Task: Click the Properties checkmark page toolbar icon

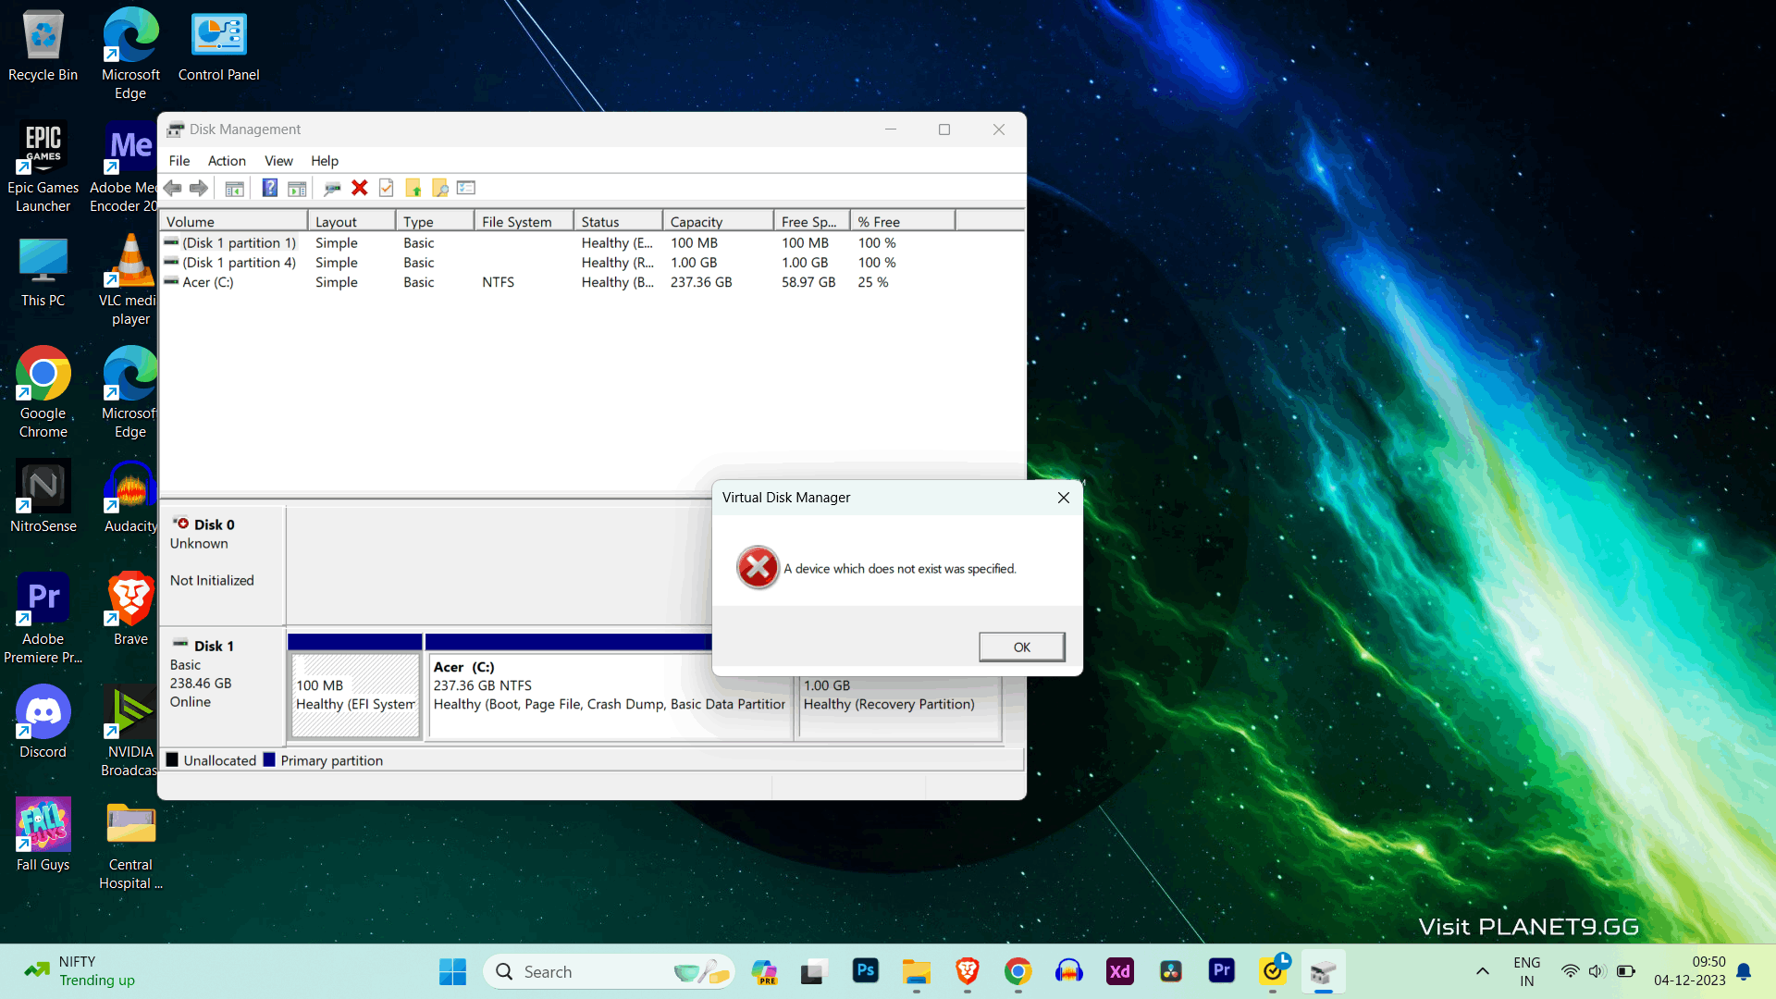Action: pos(387,188)
